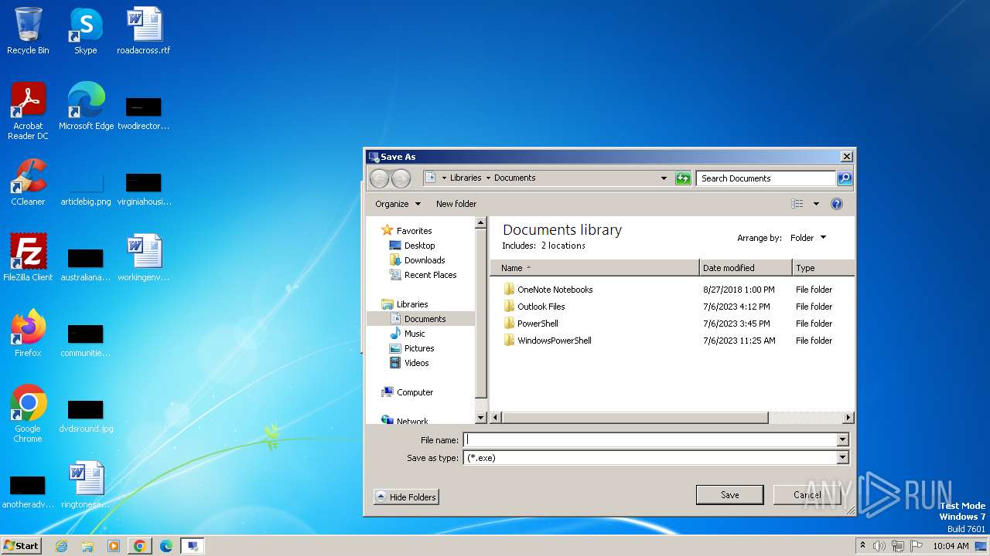
Task: Select Pictures library in navigation pane
Action: click(418, 348)
